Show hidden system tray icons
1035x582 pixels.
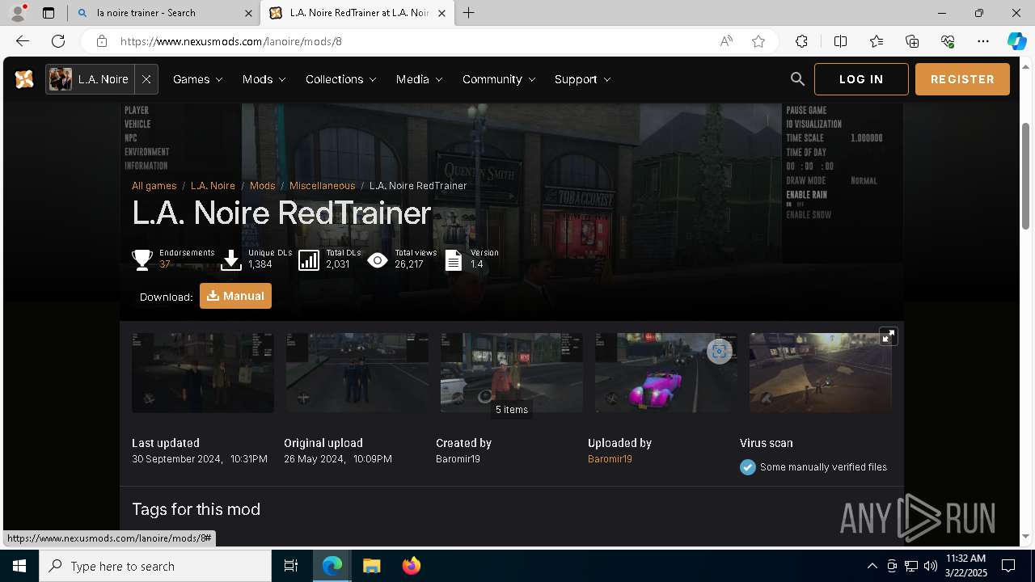(872, 566)
